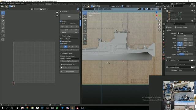Click the large Pack button
This screenshot has height=110, width=196.
70,16
